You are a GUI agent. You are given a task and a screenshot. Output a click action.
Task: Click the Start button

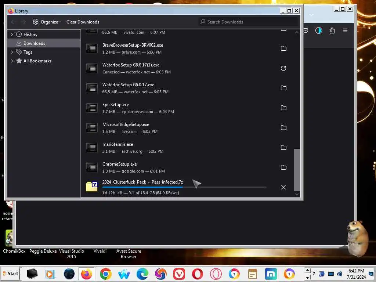pos(10,274)
